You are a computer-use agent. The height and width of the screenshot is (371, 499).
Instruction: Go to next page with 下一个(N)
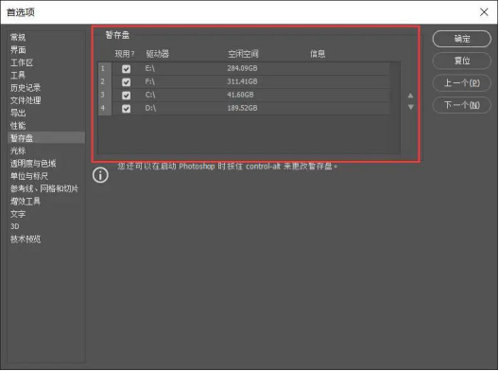point(462,105)
